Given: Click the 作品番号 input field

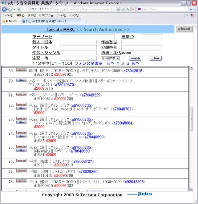Looking at the screenshot, I should [x=141, y=42].
